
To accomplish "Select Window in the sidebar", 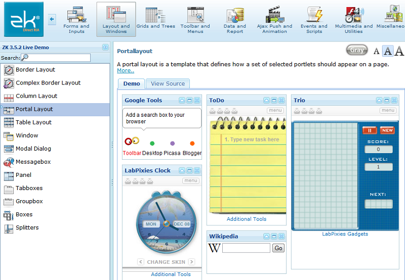I will point(55,135).
